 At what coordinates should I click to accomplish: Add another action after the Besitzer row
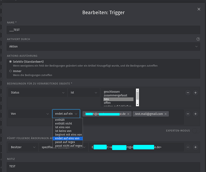pos(195,147)
